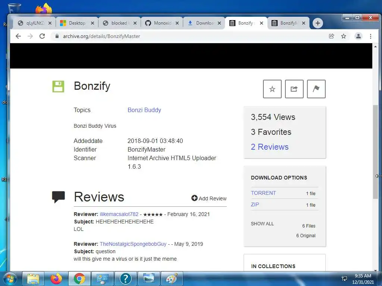This screenshot has height=286, width=382.
Task: Click the BonzifyMaster identifier value
Action: click(x=146, y=150)
